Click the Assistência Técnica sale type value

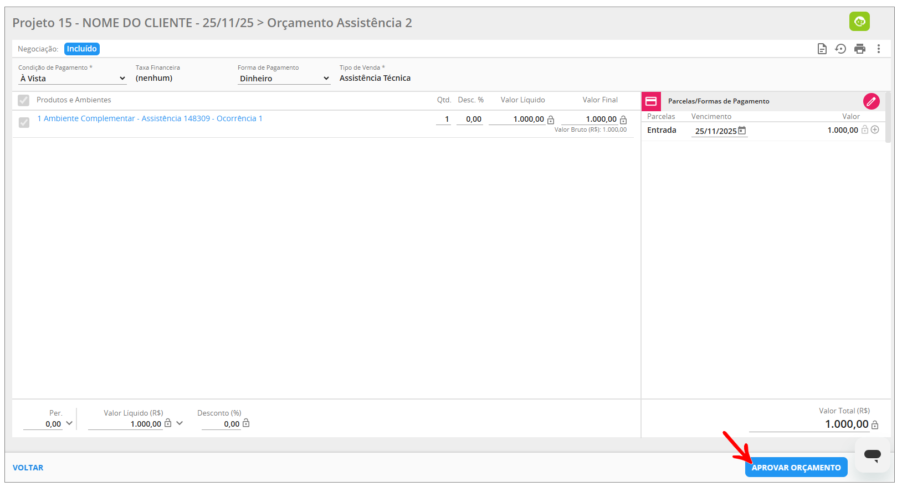coord(375,78)
